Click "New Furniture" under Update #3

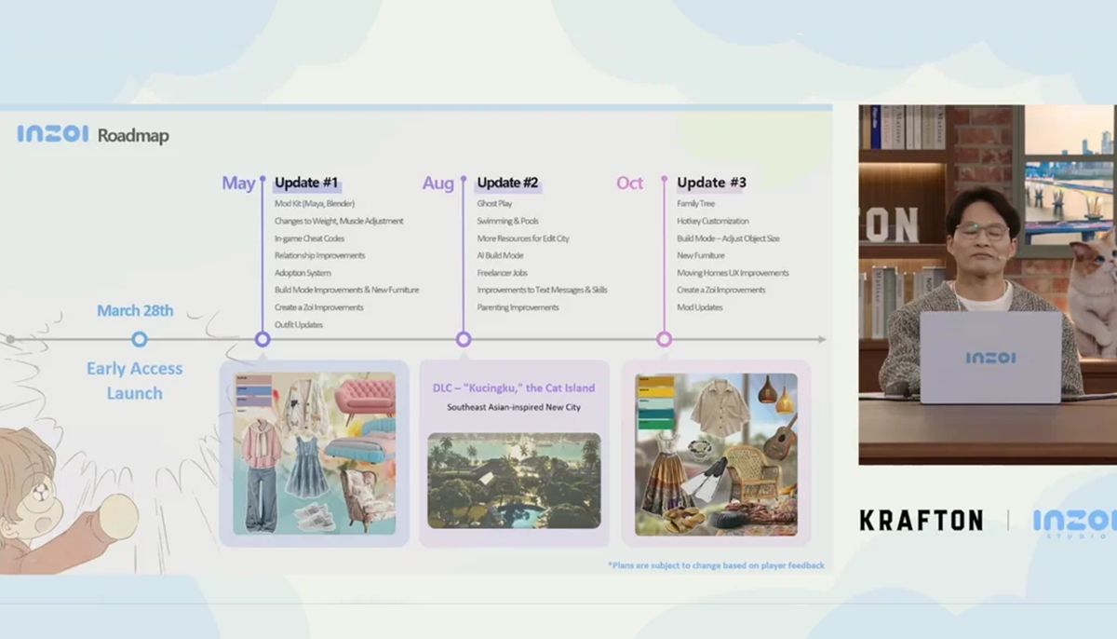click(x=700, y=255)
